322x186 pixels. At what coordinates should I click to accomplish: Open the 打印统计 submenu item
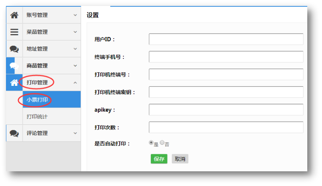(37, 117)
